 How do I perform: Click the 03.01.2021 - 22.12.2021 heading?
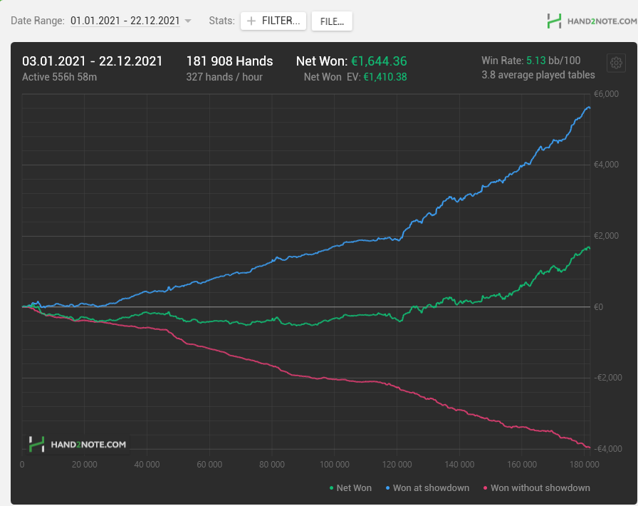click(x=93, y=61)
